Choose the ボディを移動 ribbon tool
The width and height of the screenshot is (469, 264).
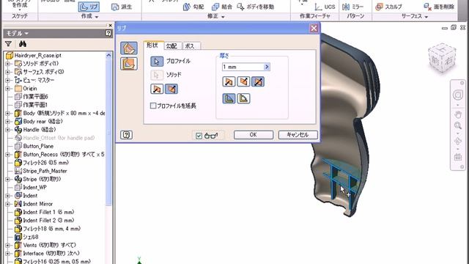pyautogui.click(x=255, y=7)
